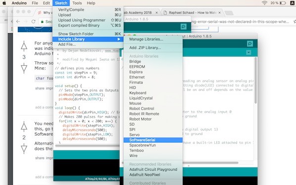Include the Bridge library
The height and width of the screenshot is (185, 296).
pos(153,61)
